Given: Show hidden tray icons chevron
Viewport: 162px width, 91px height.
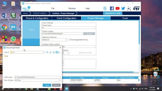Looking at the screenshot, I should pyautogui.click(x=131, y=89).
